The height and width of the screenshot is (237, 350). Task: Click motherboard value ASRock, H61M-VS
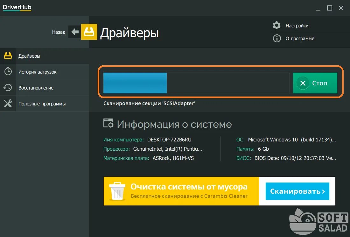[173, 158]
